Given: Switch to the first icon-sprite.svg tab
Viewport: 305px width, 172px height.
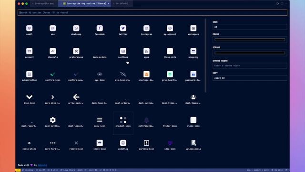Looking at the screenshot, I should point(44,3).
